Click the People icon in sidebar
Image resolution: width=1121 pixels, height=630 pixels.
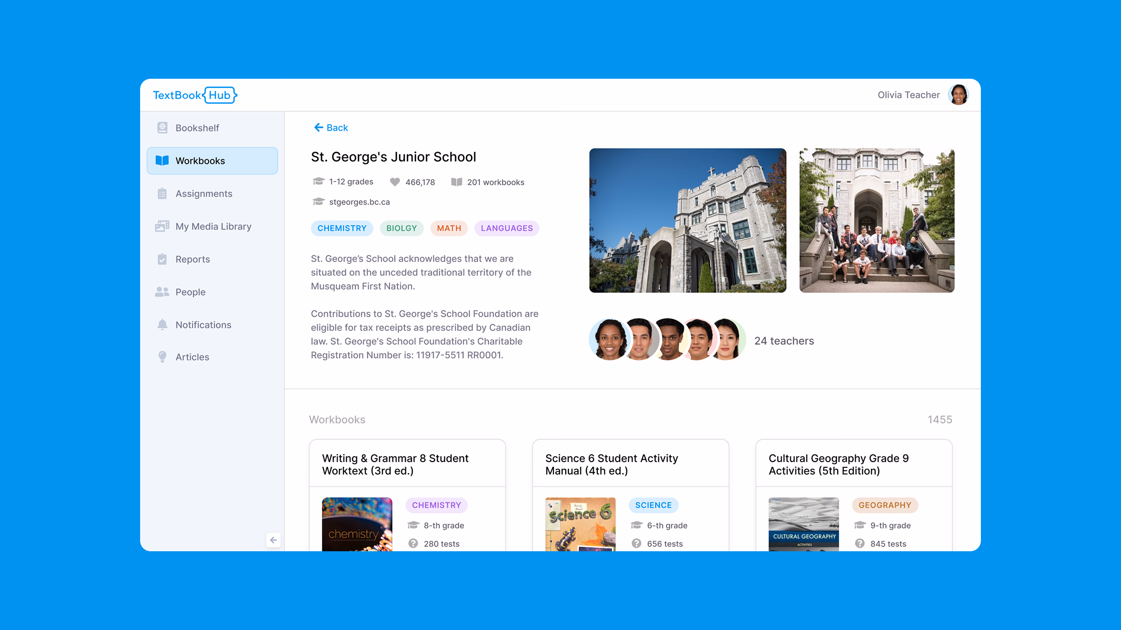tap(162, 292)
